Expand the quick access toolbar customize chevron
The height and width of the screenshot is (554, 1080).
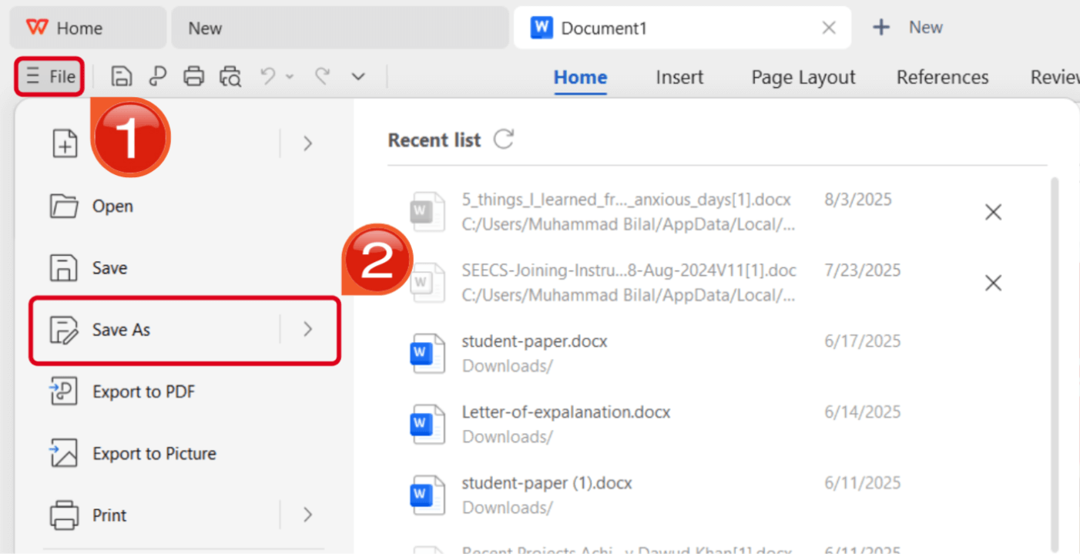(358, 76)
